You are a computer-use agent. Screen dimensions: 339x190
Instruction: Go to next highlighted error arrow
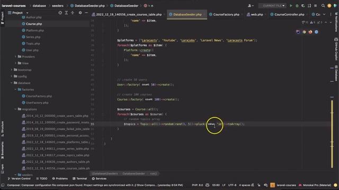[331, 22]
